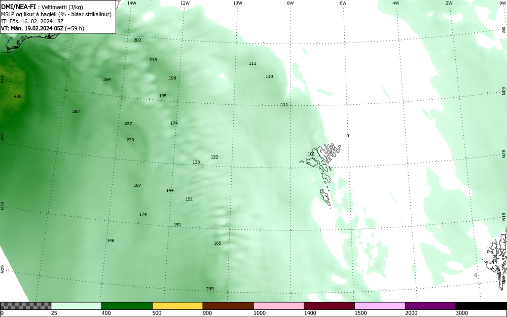Select the light green 25–400 legend swatch
The image size is (507, 317).
pyautogui.click(x=77, y=306)
